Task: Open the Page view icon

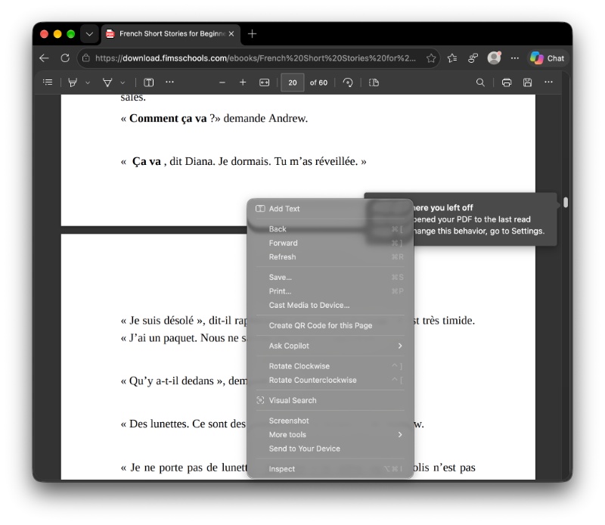Action: click(374, 82)
